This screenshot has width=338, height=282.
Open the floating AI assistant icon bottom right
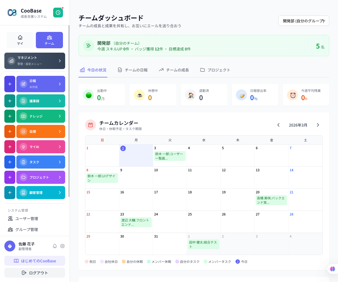pos(332,269)
